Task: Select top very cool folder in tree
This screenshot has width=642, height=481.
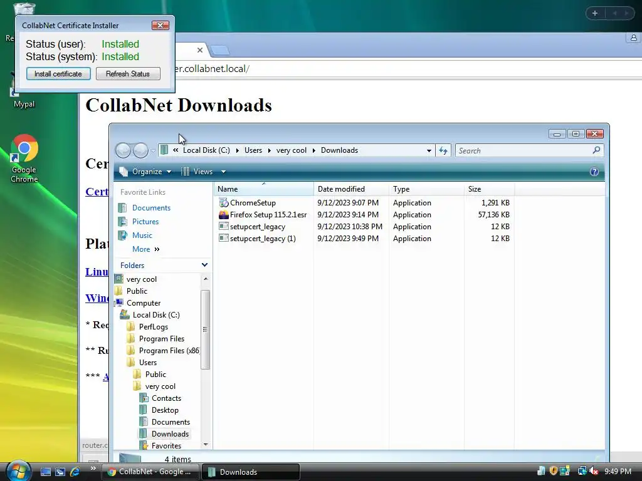Action: (x=141, y=279)
